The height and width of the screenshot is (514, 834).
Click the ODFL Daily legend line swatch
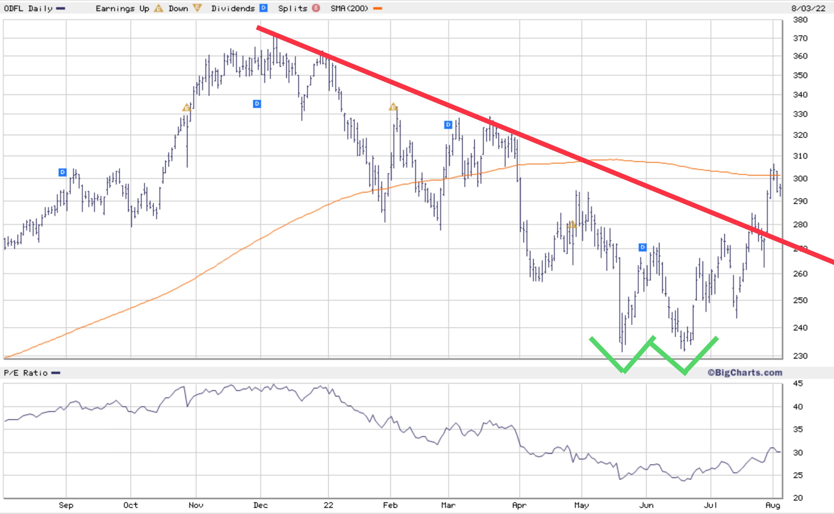(60, 9)
